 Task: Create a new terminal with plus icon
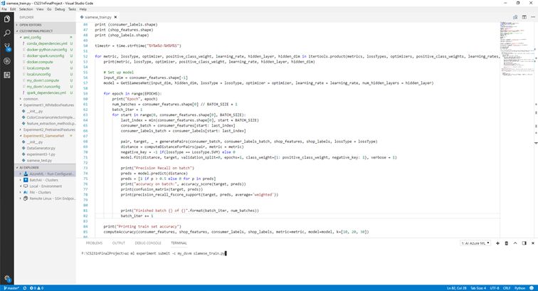[x=497, y=243]
